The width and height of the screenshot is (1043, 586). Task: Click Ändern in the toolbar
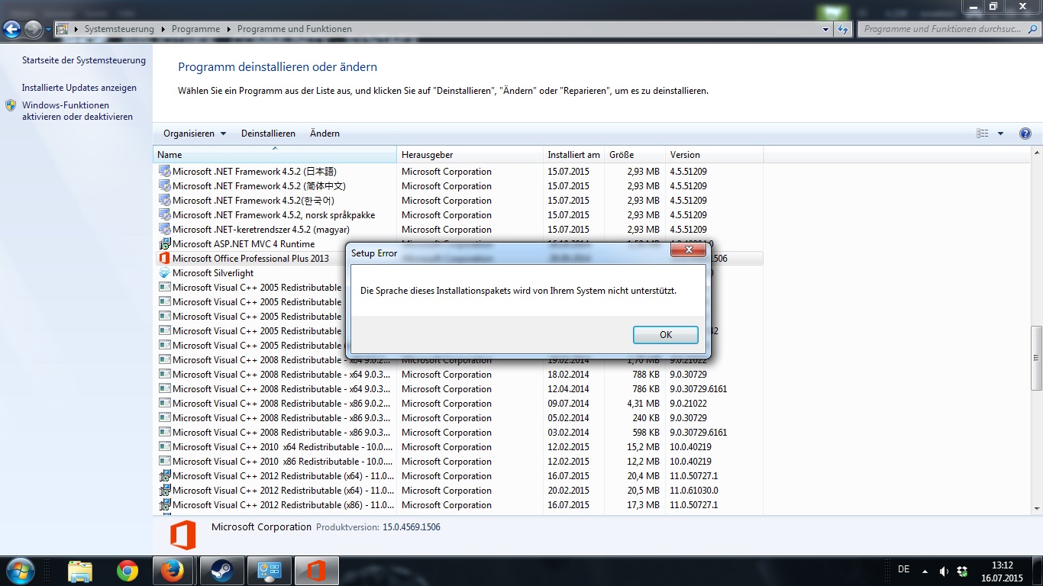tap(325, 134)
